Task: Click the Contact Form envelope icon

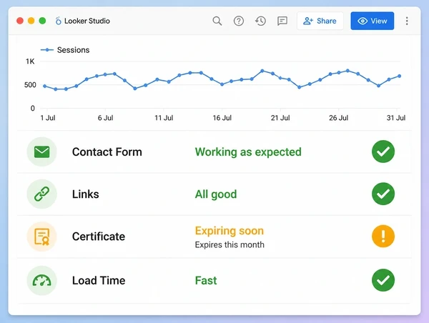Action: click(41, 151)
